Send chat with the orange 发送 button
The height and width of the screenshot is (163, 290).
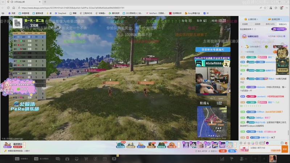pyautogui.click(x=285, y=149)
